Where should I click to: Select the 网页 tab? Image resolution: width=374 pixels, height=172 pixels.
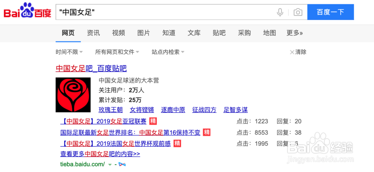pos(68,33)
